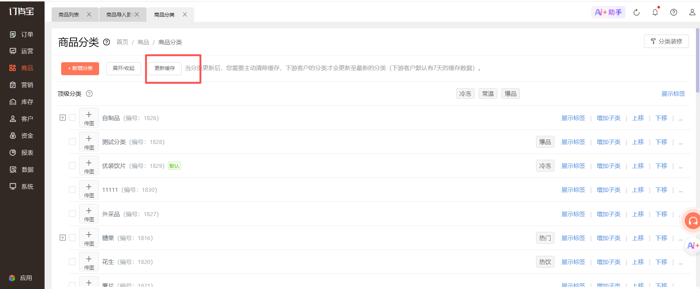700x289 pixels.
Task: Open the 订单 orders sidebar section
Action: tap(22, 34)
